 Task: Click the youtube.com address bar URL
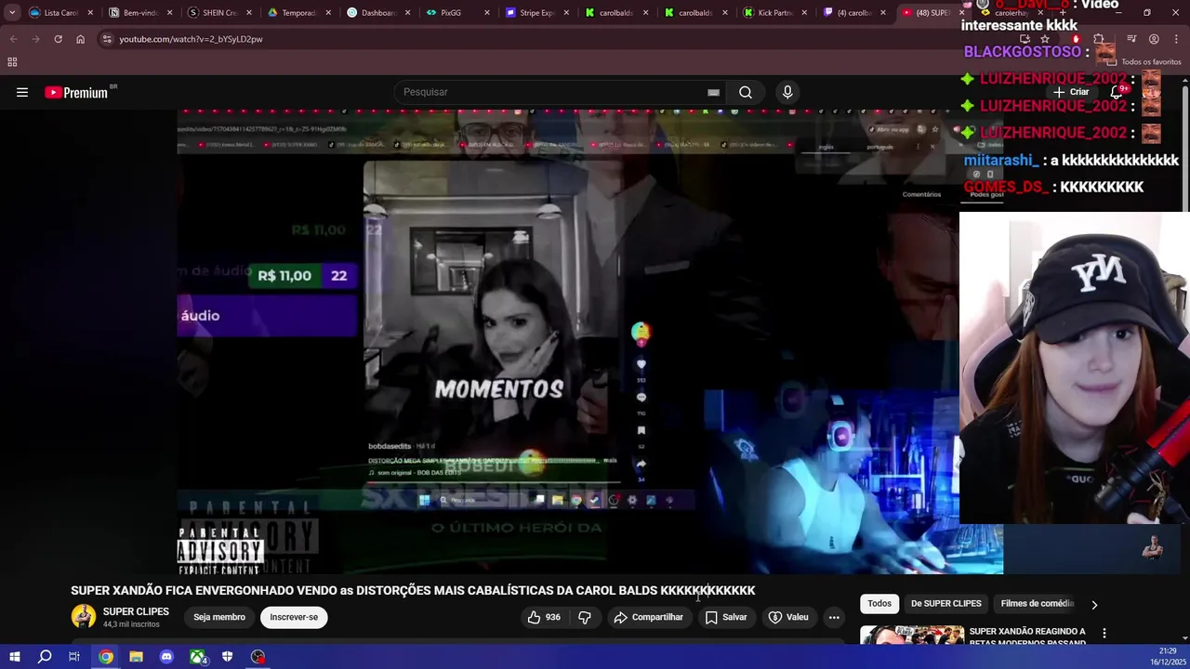coord(191,39)
